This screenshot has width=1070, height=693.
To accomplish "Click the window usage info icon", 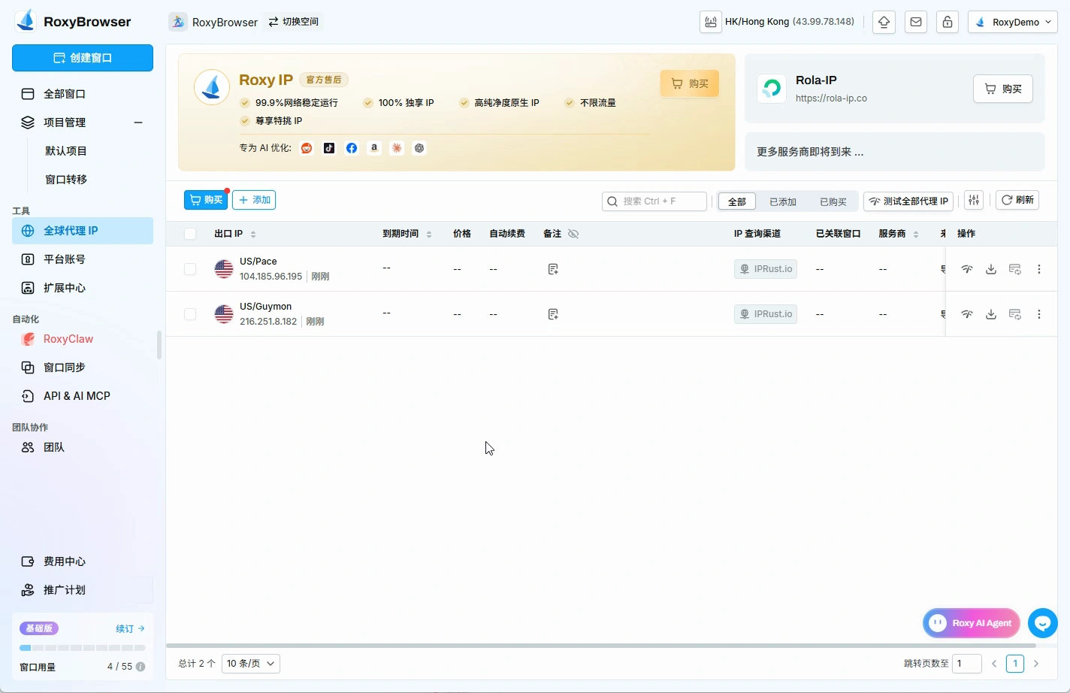I will pyautogui.click(x=141, y=667).
